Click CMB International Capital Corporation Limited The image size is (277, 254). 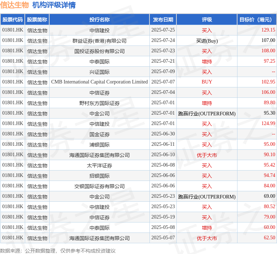[100, 82]
